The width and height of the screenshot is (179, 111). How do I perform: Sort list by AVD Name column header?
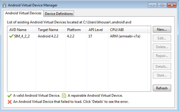tap(21, 30)
